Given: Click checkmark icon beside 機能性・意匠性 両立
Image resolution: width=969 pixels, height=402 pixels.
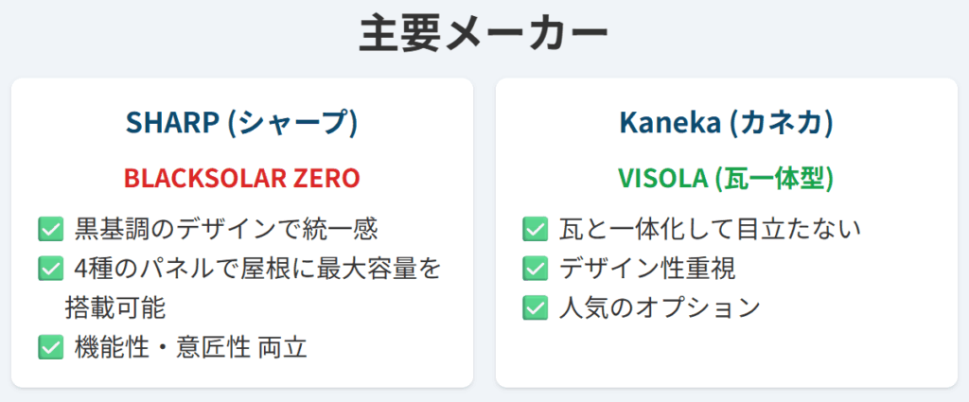Looking at the screenshot, I should click(x=50, y=348).
